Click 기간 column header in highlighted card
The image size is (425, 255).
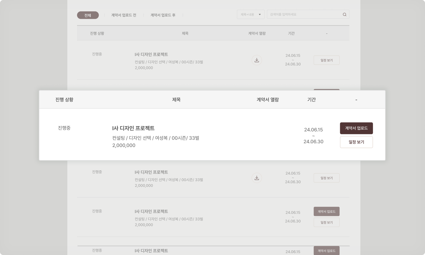[311, 100]
